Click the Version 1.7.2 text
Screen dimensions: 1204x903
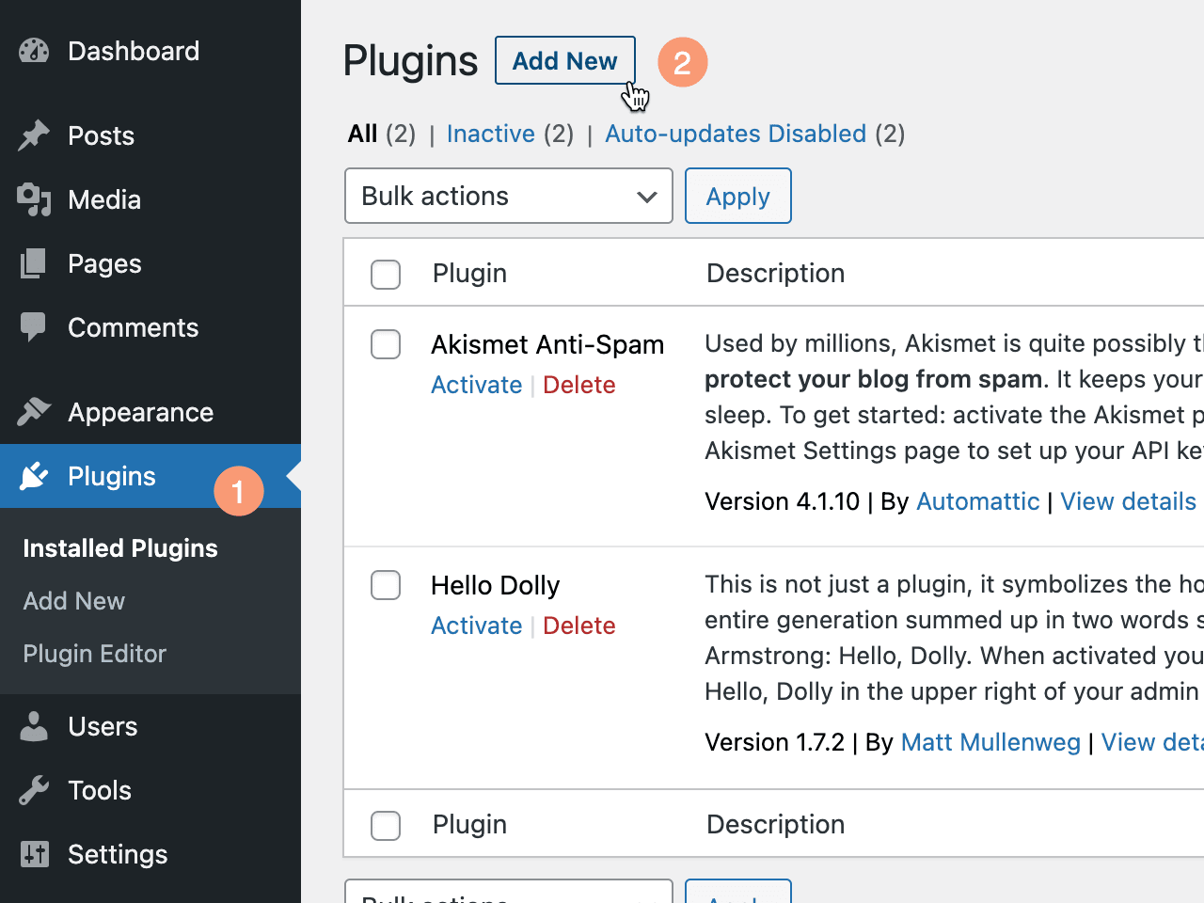coord(775,742)
